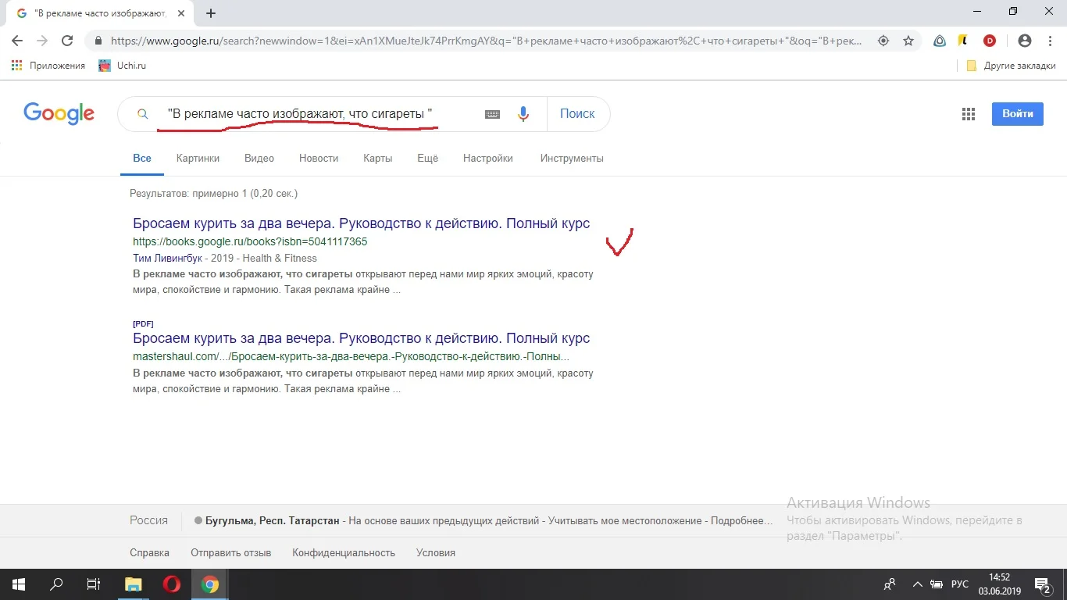Open author link Тим Ливингбук
The height and width of the screenshot is (600, 1067).
[169, 258]
